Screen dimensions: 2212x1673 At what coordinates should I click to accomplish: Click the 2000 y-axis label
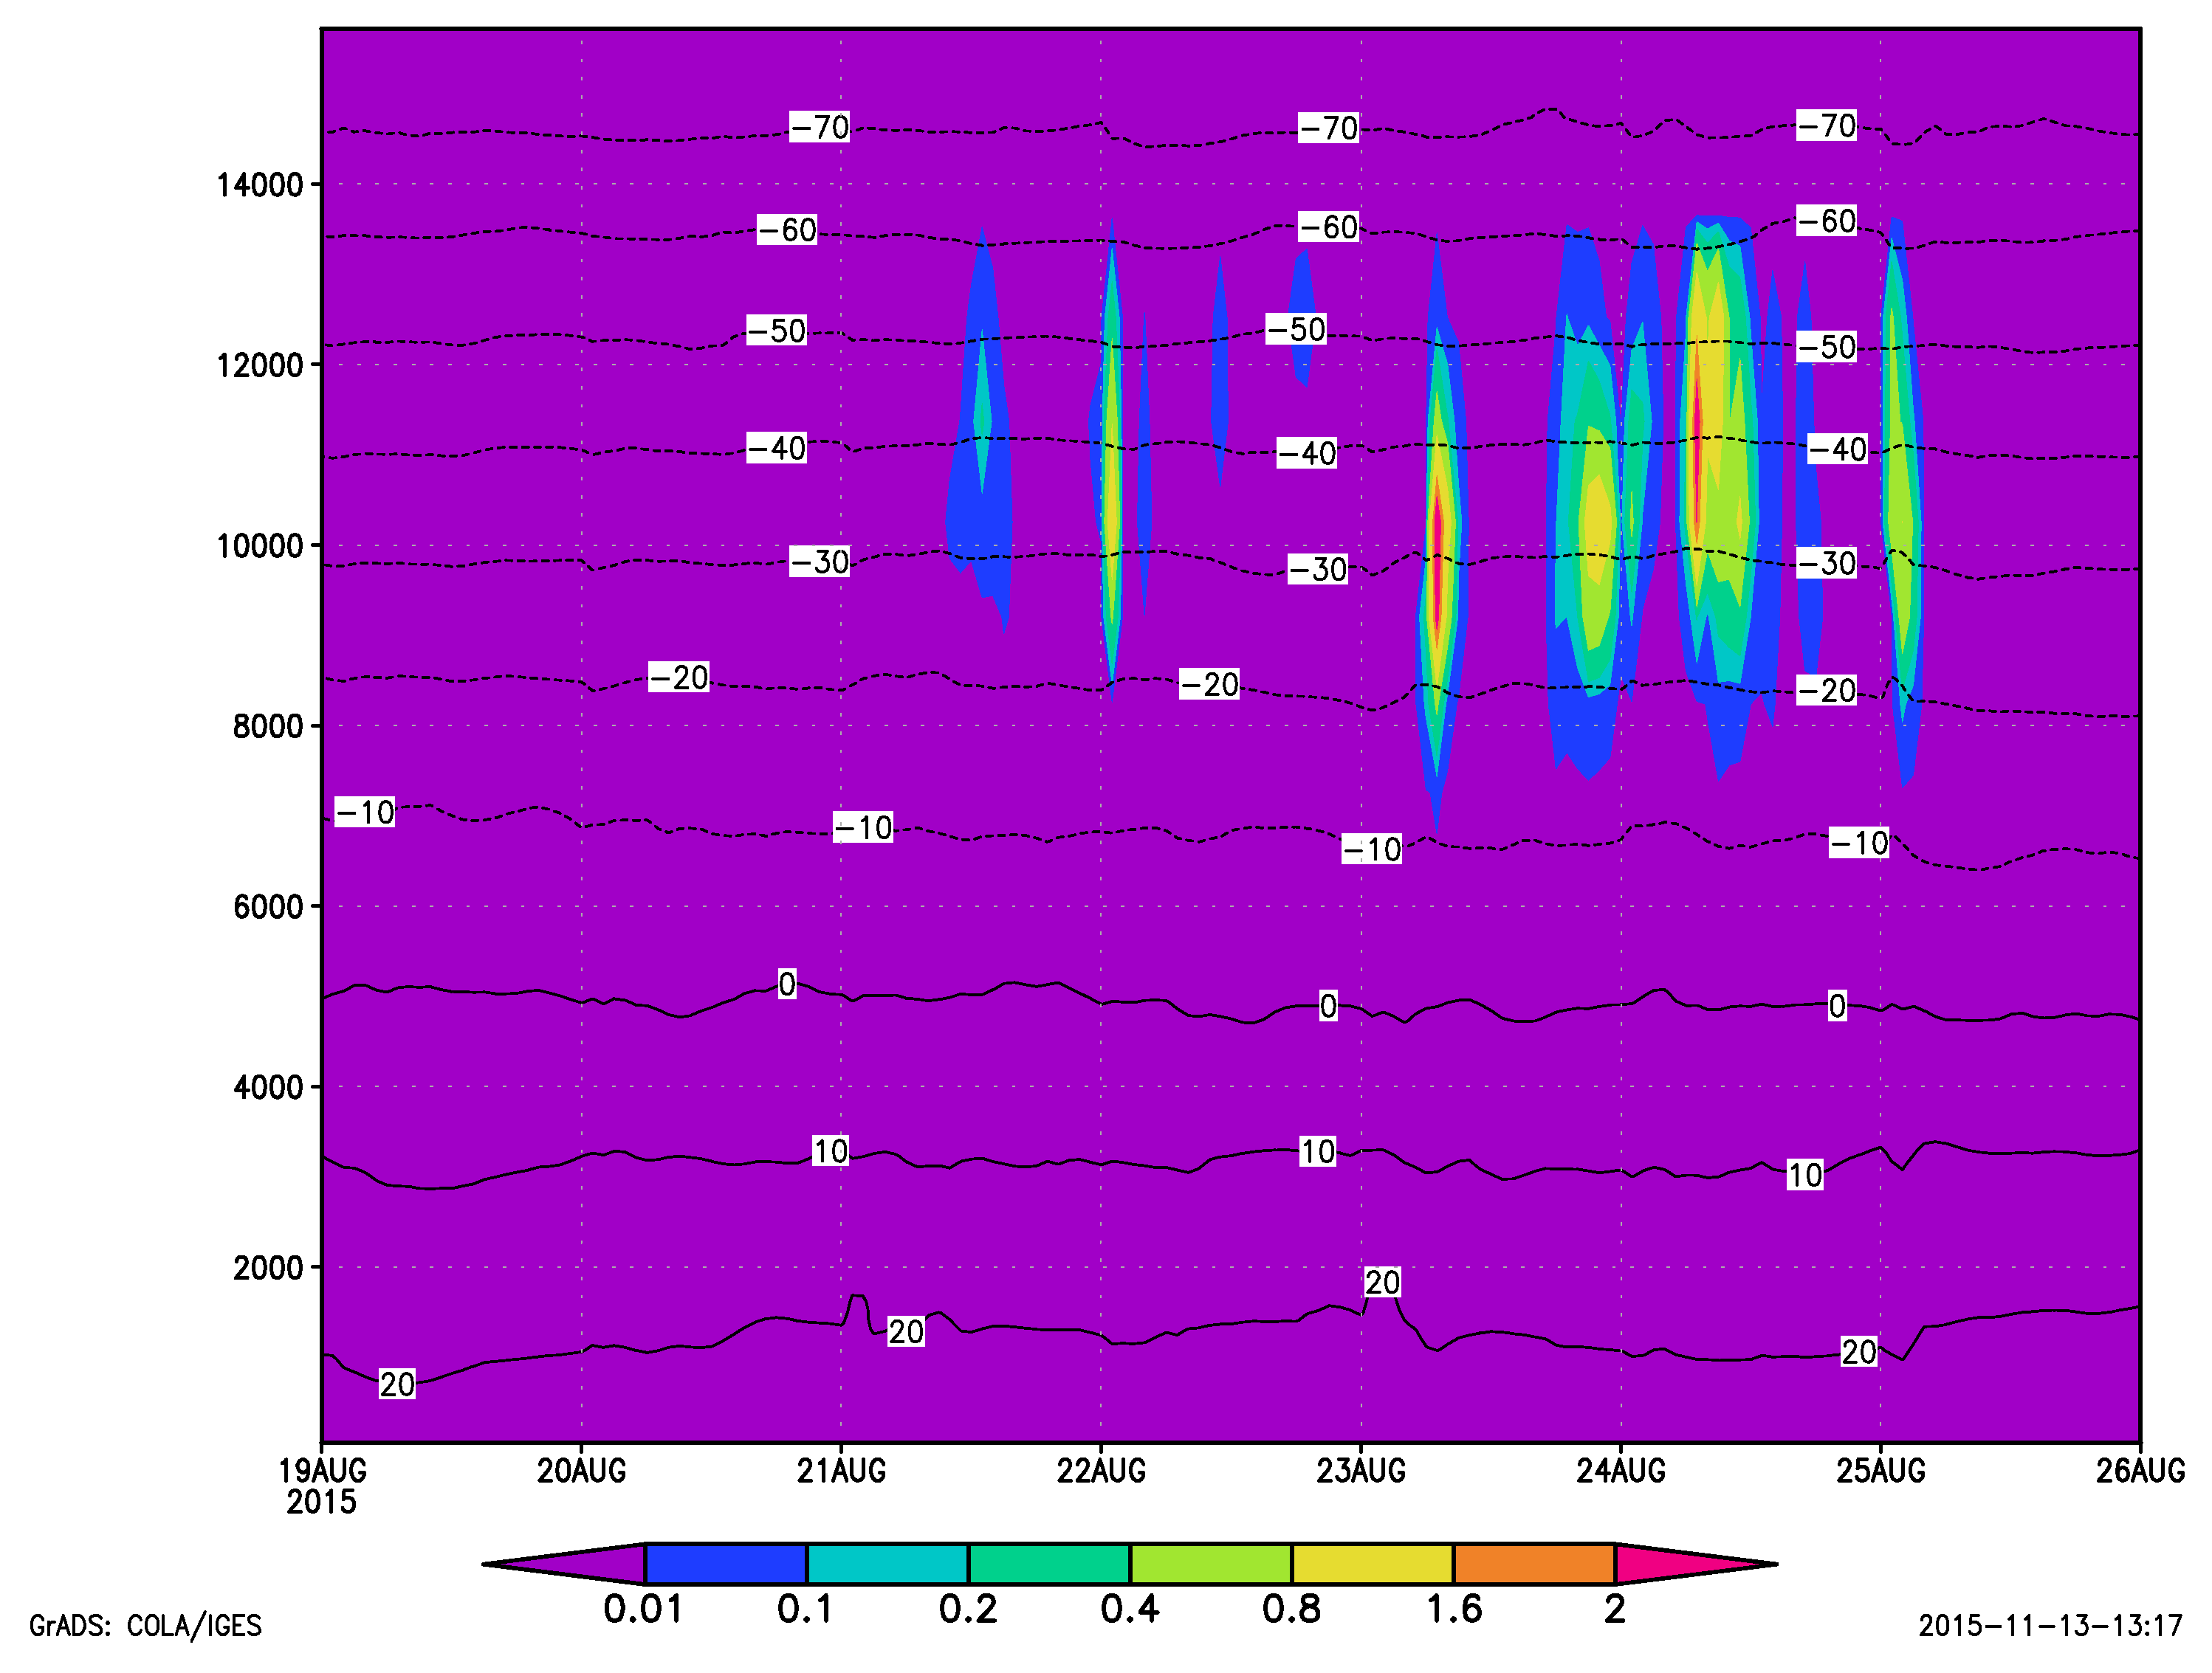coord(268,1269)
